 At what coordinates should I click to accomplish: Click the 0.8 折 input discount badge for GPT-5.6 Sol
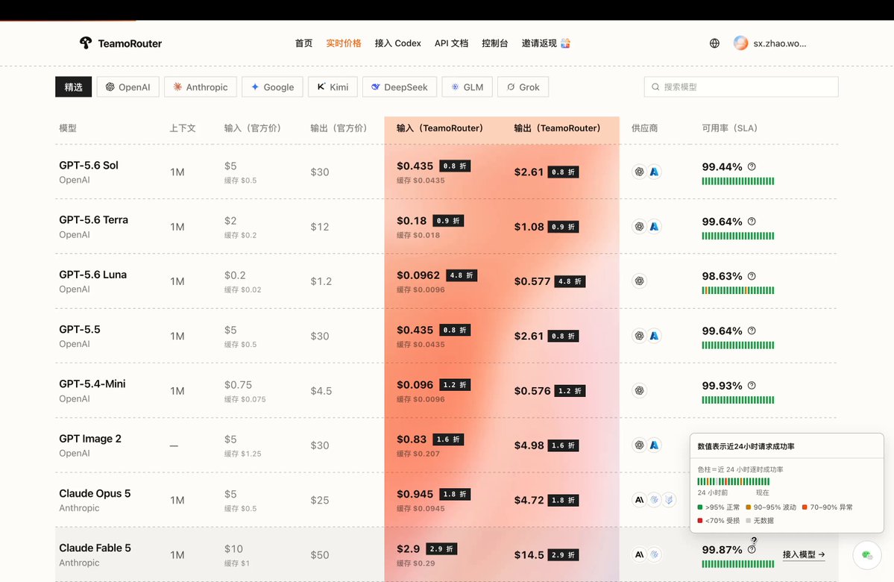(455, 166)
